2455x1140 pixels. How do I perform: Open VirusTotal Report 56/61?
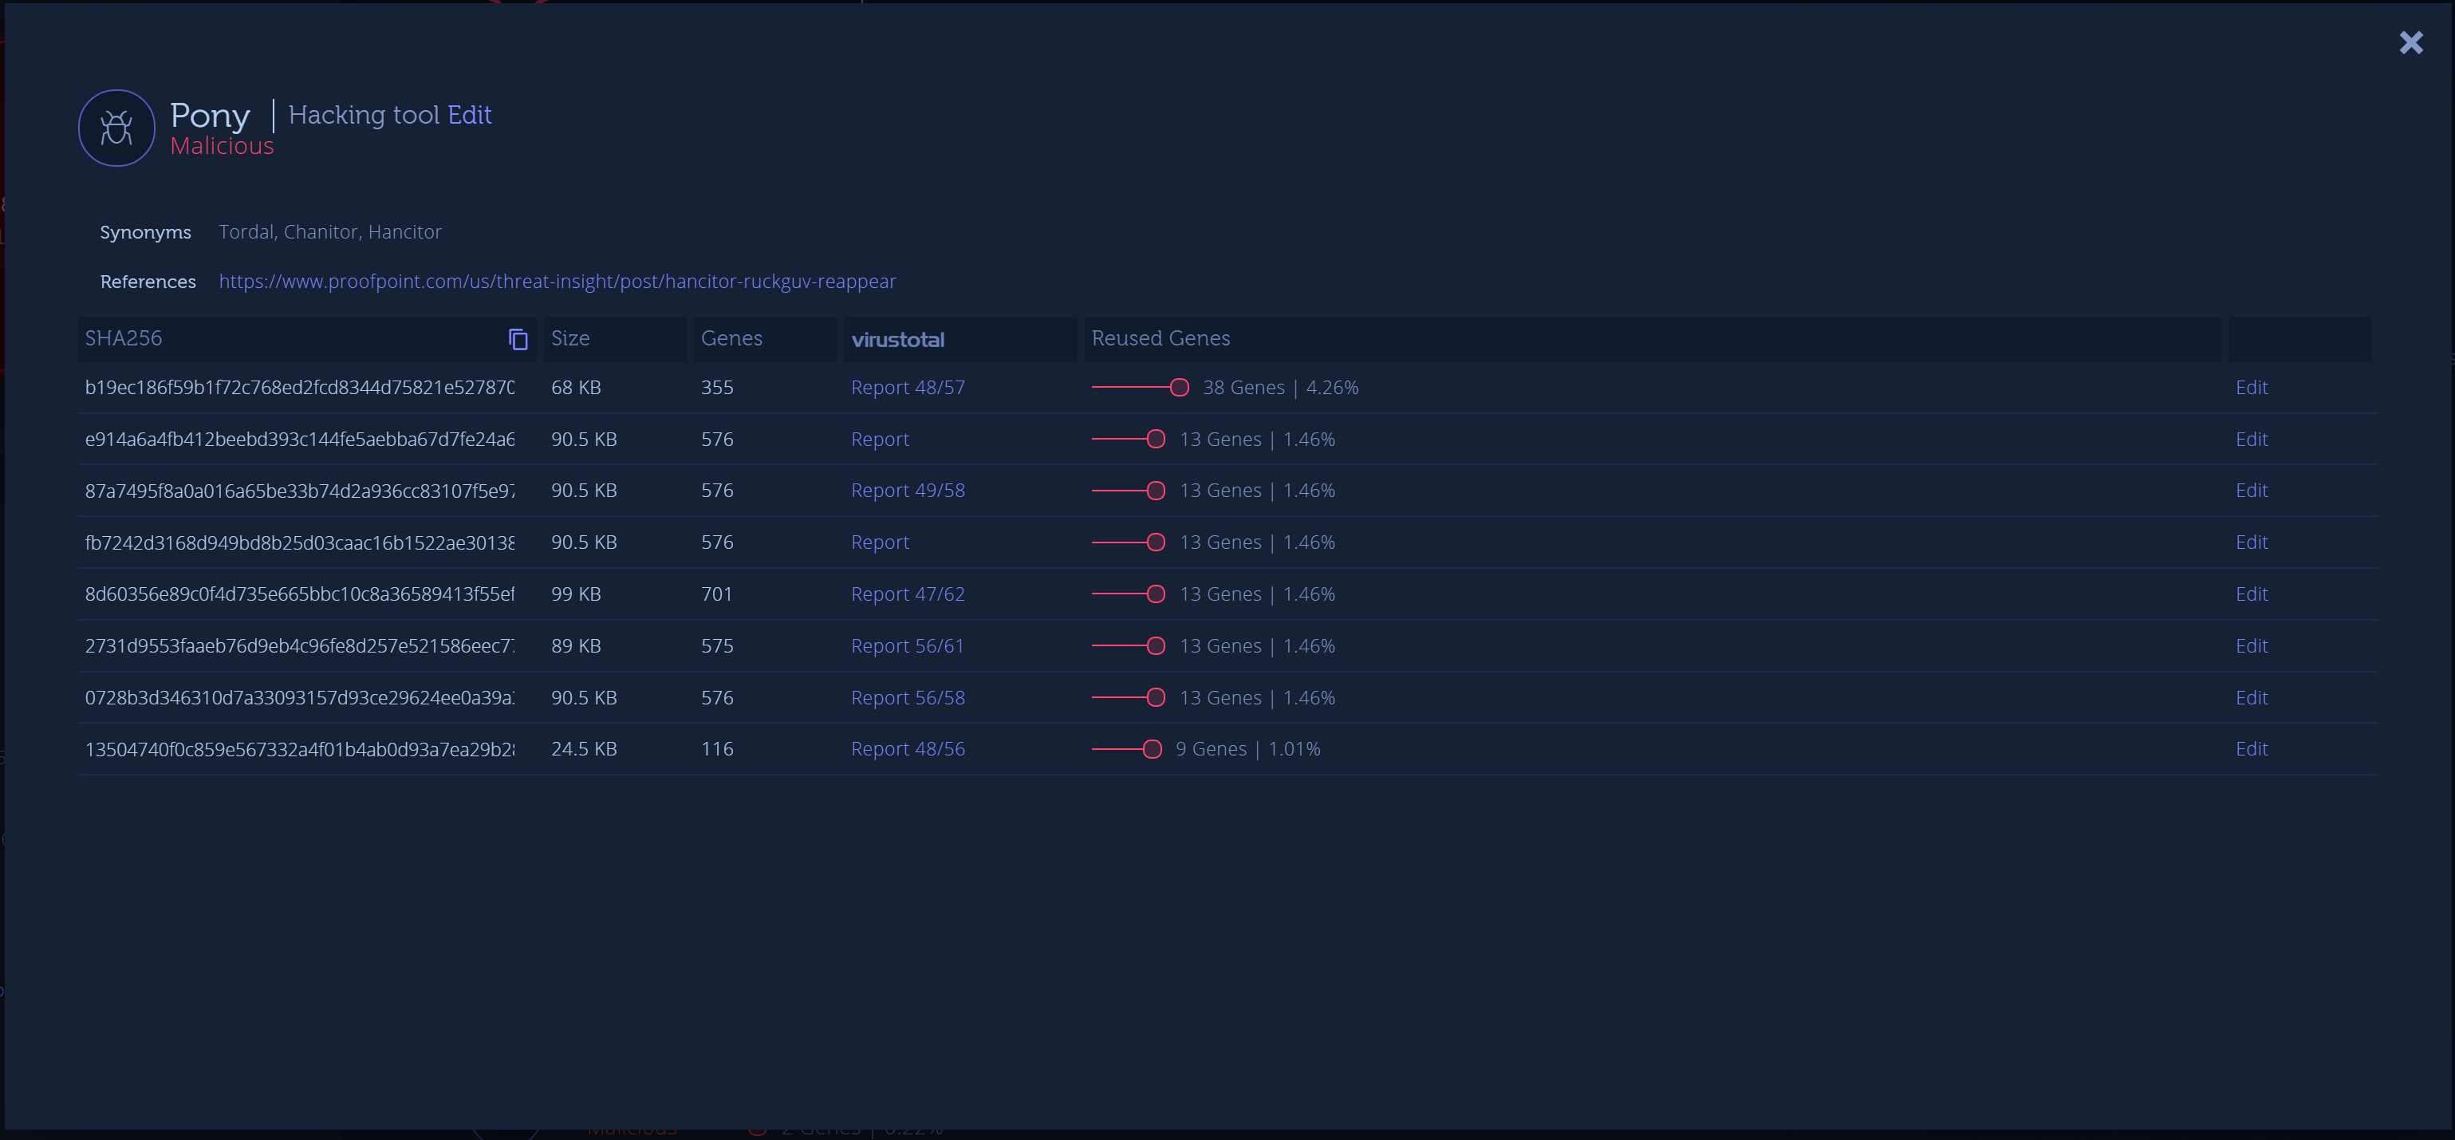[908, 645]
